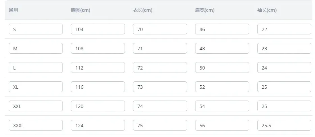Click the 袖长(cm) column header
Screen dimensions: 315x137
point(267,10)
